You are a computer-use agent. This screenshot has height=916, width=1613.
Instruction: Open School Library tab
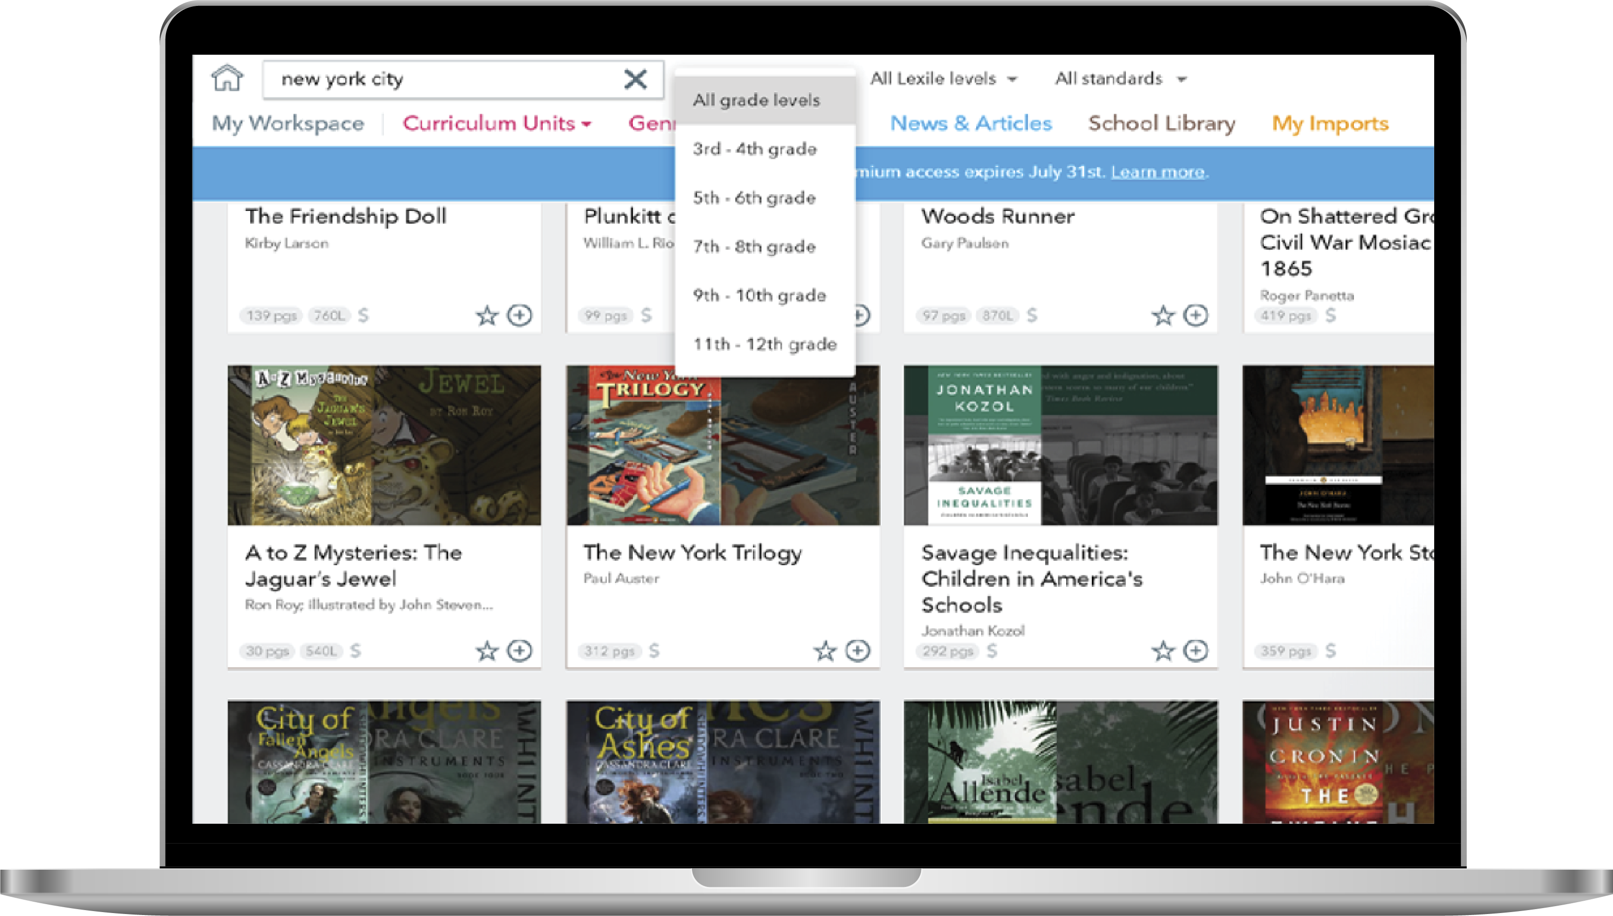click(1161, 123)
